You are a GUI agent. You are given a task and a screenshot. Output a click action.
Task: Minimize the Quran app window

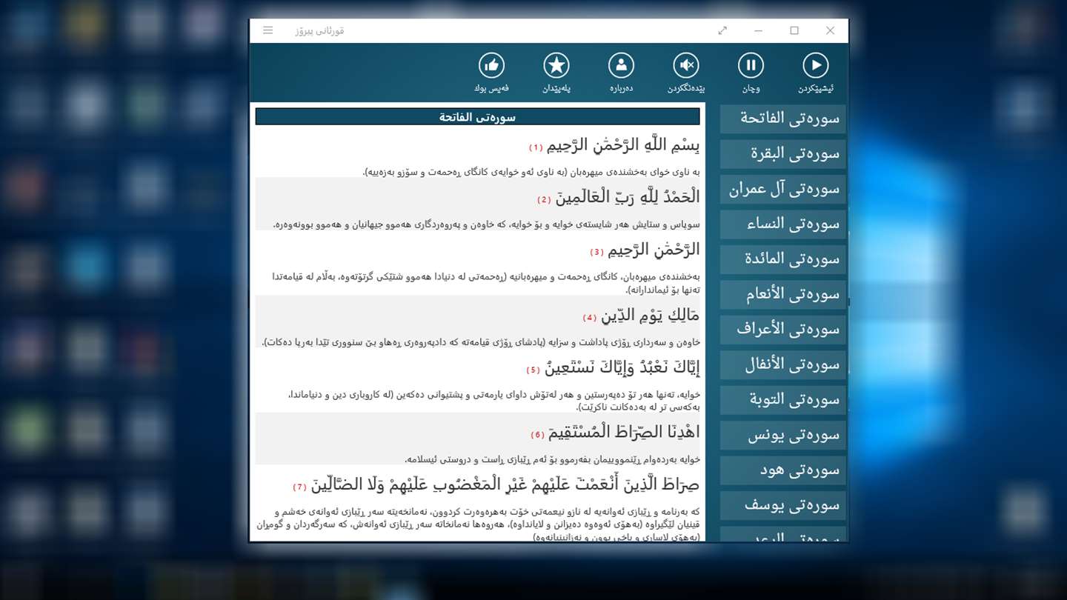pos(759,30)
